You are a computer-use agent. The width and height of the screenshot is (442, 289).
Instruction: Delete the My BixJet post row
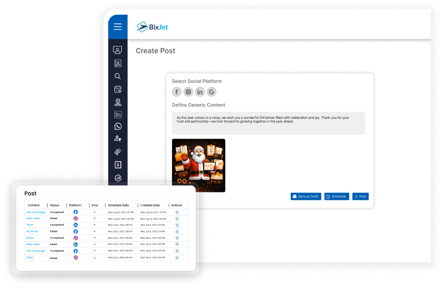(x=177, y=231)
